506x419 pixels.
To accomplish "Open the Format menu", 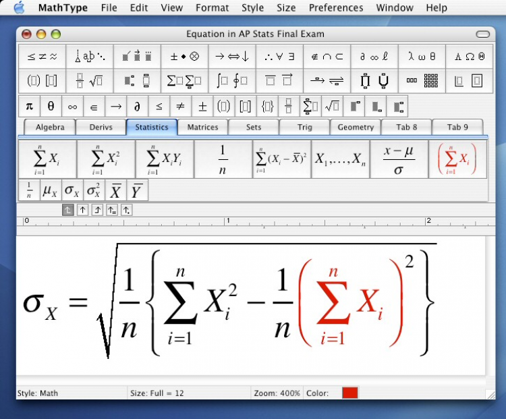I will [x=212, y=7].
